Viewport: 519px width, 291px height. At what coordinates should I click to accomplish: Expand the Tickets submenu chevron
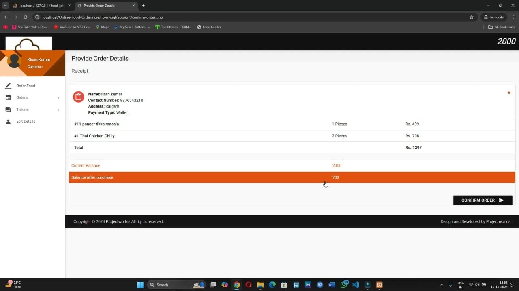click(58, 110)
